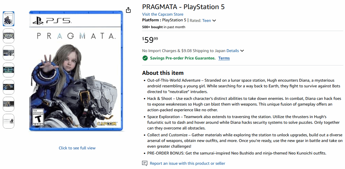The width and height of the screenshot is (345, 169).
Task: Select the sixth product thumbnail
Action: coord(9,104)
